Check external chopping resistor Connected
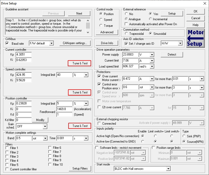The width and height of the screenshot is (209, 175). pyautogui.click(x=99, y=123)
